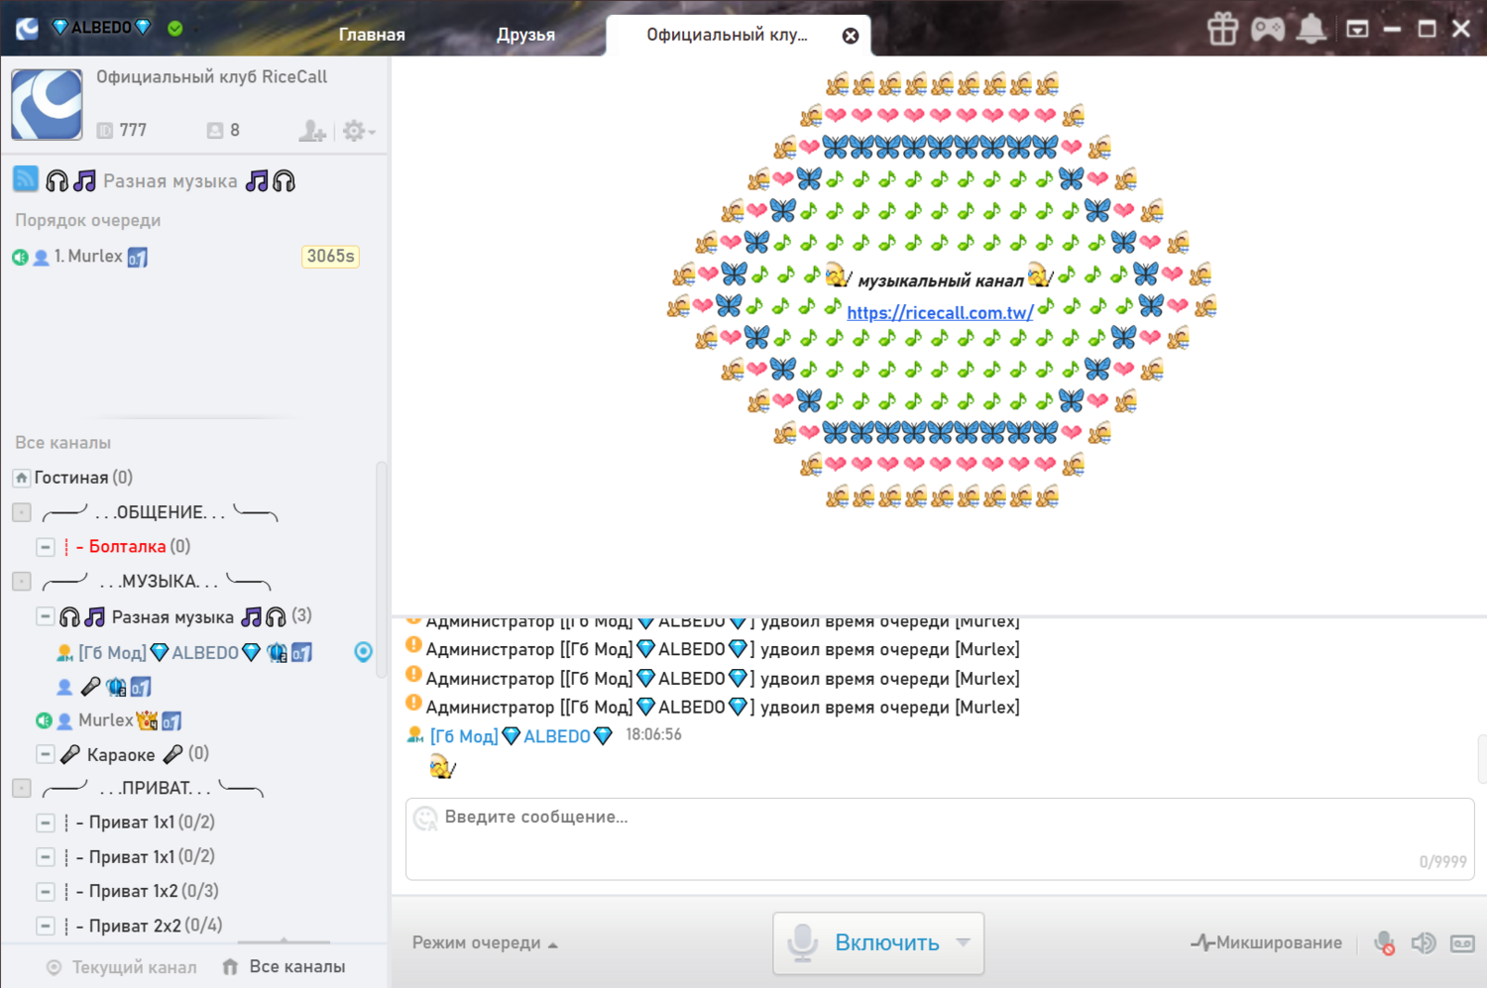Toggle the speaker volume icon
The width and height of the screenshot is (1487, 988).
click(1424, 943)
